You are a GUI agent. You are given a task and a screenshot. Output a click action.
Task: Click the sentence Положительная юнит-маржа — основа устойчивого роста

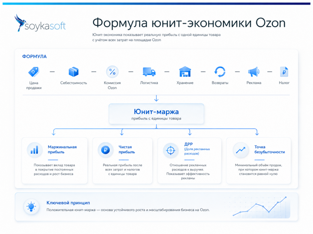click(128, 210)
